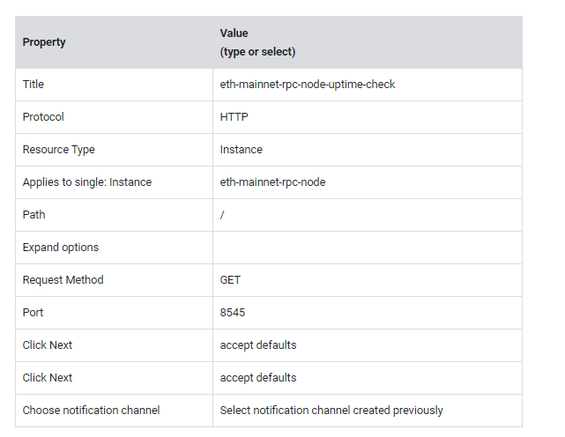Click the Instance resource type value
The height and width of the screenshot is (437, 565).
241,150
